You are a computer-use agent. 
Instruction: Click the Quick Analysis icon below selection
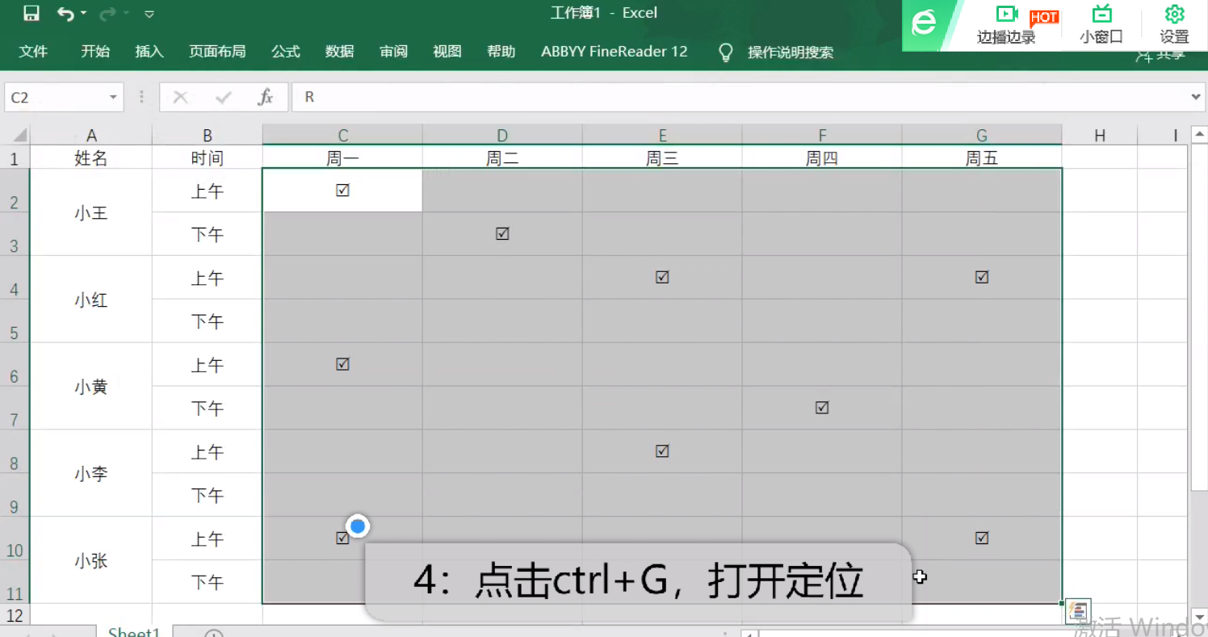click(1078, 611)
